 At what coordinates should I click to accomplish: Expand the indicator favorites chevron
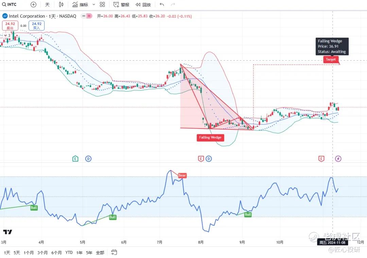94,4
